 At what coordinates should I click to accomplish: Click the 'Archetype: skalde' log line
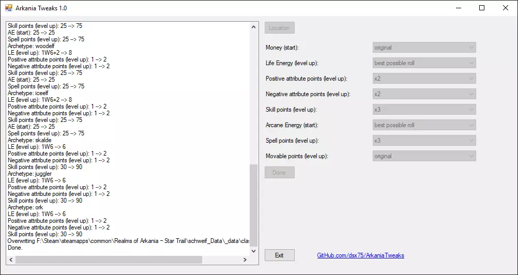[29, 140]
